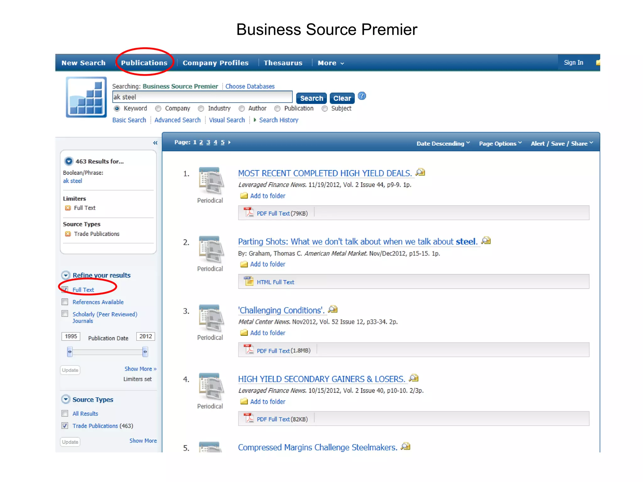Click Show More » under limiters

pyautogui.click(x=140, y=369)
